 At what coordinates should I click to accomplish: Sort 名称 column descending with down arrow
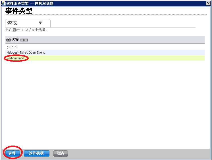pyautogui.click(x=26, y=40)
